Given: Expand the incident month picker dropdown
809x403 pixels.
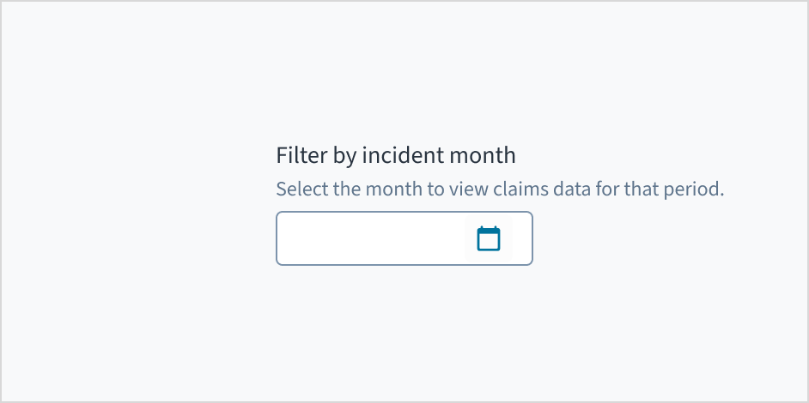Looking at the screenshot, I should tap(489, 238).
